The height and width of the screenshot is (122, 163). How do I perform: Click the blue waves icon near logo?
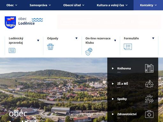point(37,20)
